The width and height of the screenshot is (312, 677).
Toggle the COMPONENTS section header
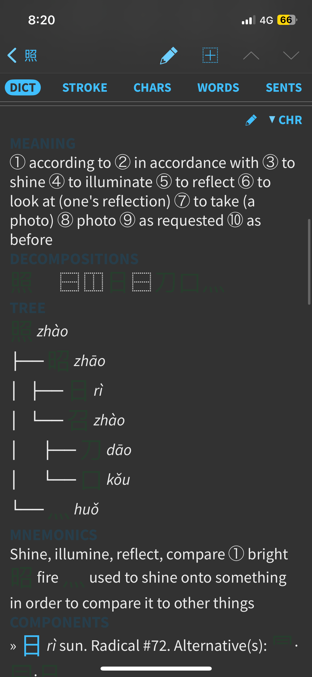point(60,622)
